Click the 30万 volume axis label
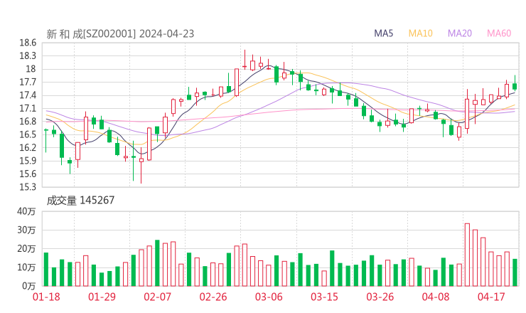 (x=26, y=230)
